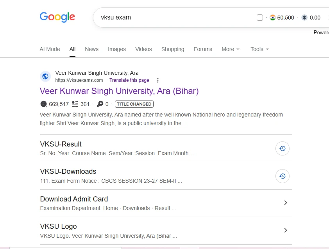Expand the Download Admit Card chevron

coord(285,203)
